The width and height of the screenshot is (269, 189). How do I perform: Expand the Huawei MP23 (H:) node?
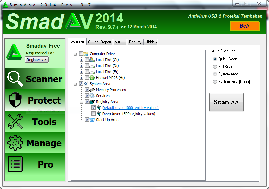[x=81, y=78]
